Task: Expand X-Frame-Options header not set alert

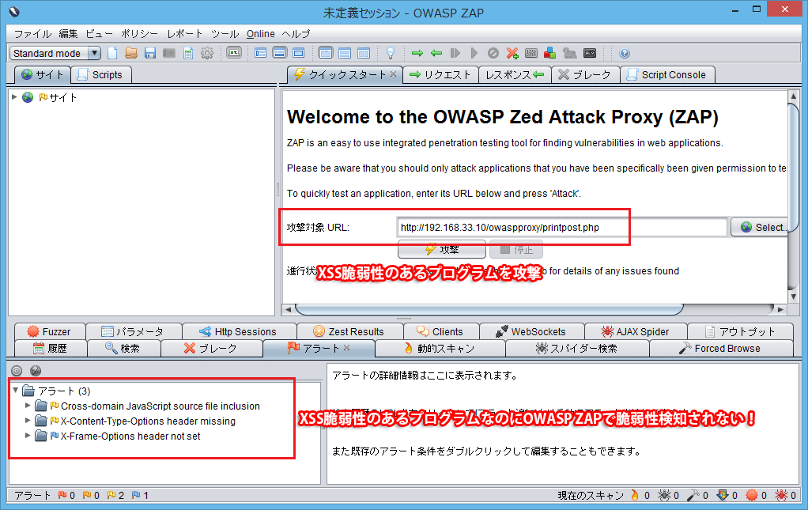Action: pyautogui.click(x=28, y=436)
